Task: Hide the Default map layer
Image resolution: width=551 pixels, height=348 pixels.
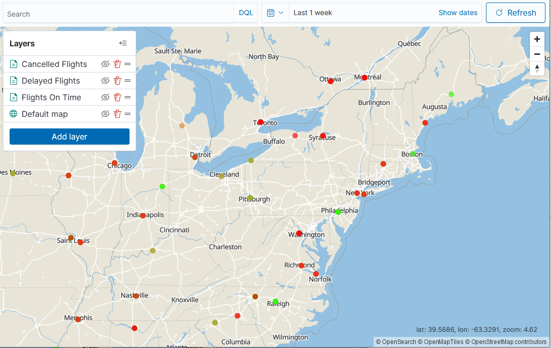Action: click(105, 114)
